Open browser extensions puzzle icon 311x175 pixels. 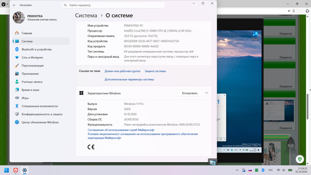coord(308,11)
